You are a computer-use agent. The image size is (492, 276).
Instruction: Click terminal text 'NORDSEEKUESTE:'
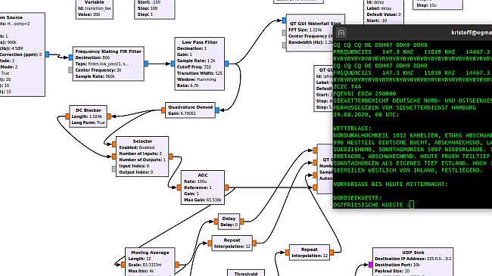pos(357,198)
